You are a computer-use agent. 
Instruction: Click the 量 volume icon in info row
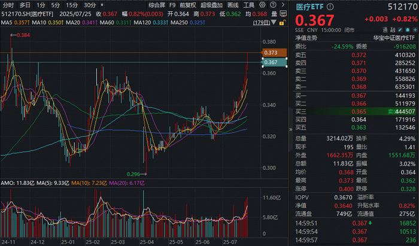[274, 14]
